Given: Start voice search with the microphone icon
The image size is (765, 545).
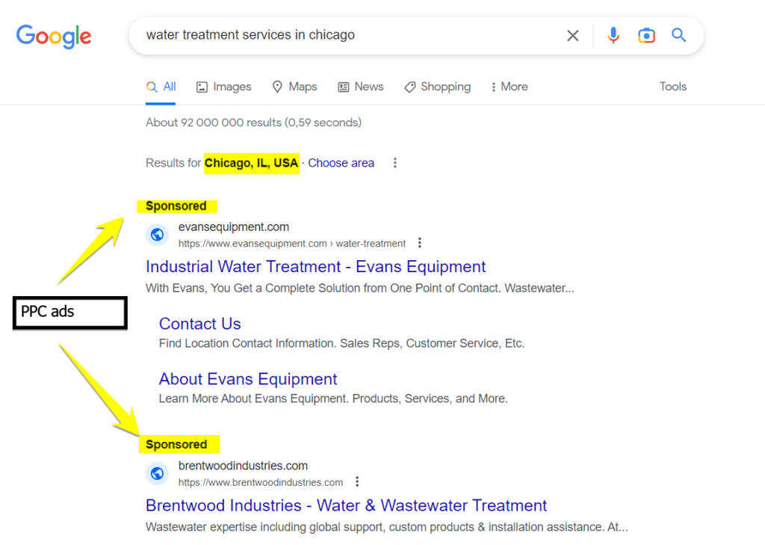Looking at the screenshot, I should coord(613,34).
